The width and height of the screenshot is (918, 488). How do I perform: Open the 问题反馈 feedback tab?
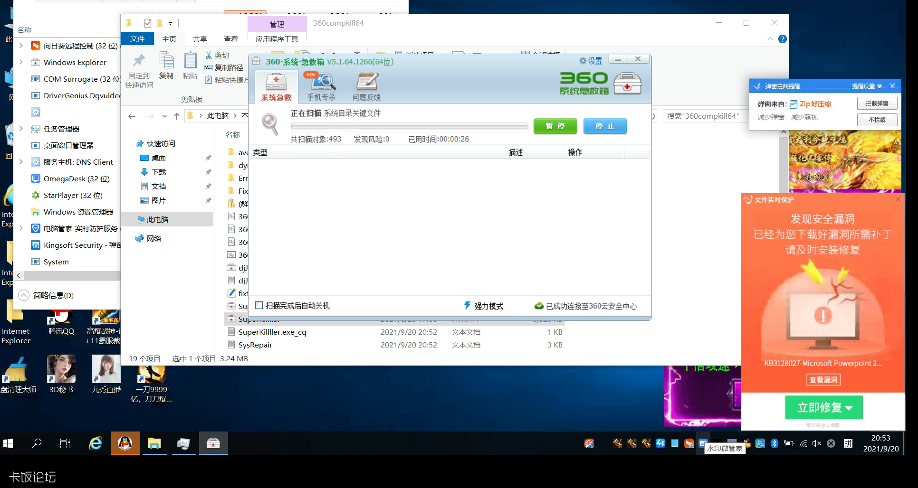[366, 86]
